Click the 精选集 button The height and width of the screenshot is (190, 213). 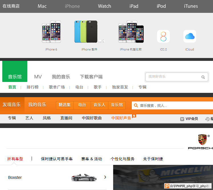pyautogui.click(x=65, y=105)
